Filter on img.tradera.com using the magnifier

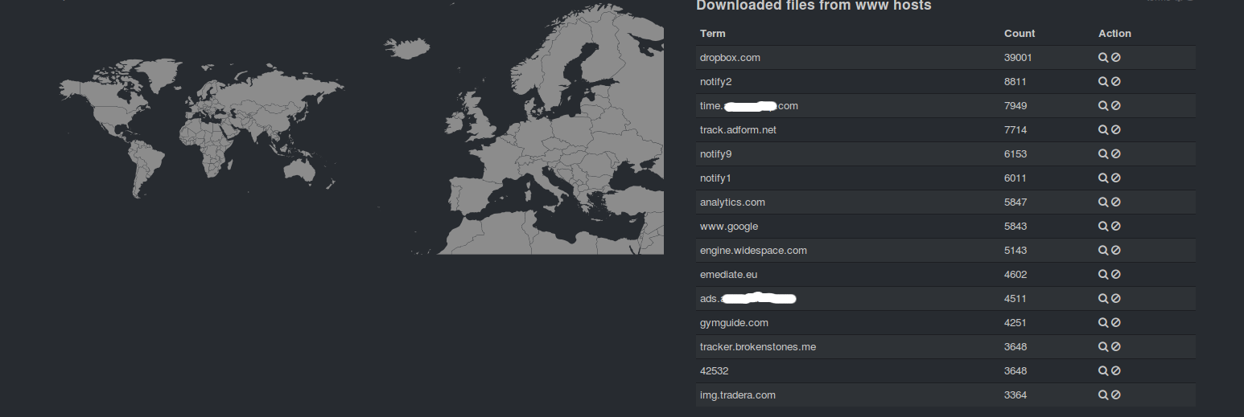coord(1103,395)
